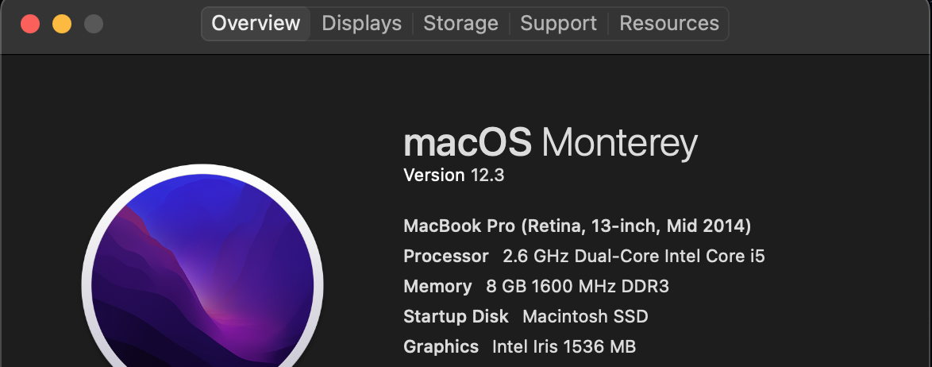Close the About This Mac window
Screen dimensions: 932x367
coord(30,24)
